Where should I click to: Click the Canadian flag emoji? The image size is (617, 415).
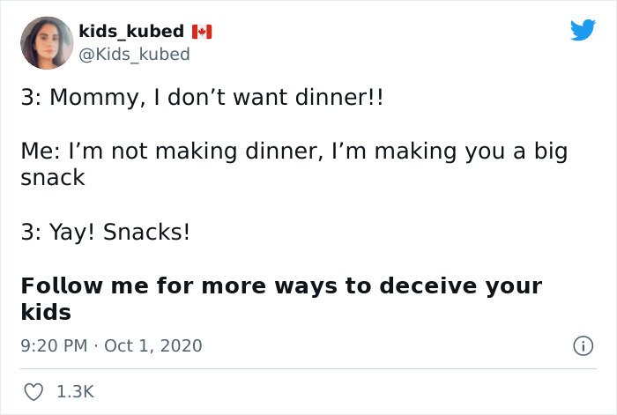click(x=202, y=32)
